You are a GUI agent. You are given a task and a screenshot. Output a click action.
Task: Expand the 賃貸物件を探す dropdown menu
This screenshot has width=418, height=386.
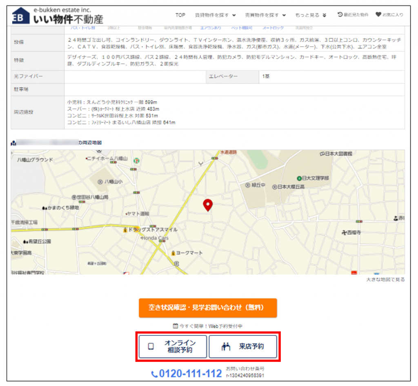[216, 15]
